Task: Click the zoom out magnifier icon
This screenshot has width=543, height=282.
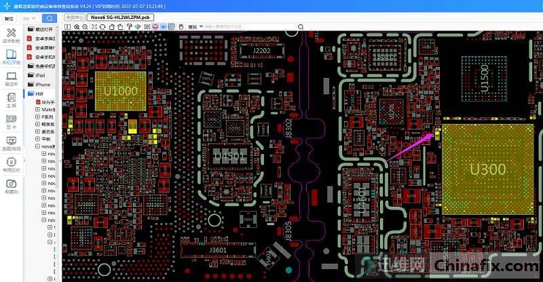Action: (x=85, y=26)
